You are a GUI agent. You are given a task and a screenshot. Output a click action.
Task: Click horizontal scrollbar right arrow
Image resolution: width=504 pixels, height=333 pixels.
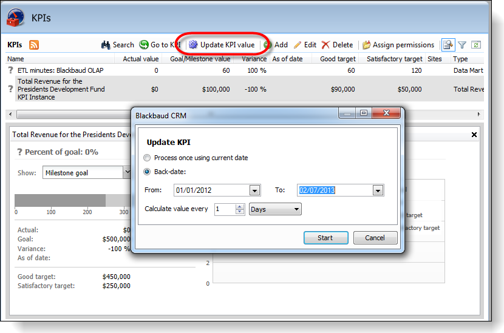point(478,114)
